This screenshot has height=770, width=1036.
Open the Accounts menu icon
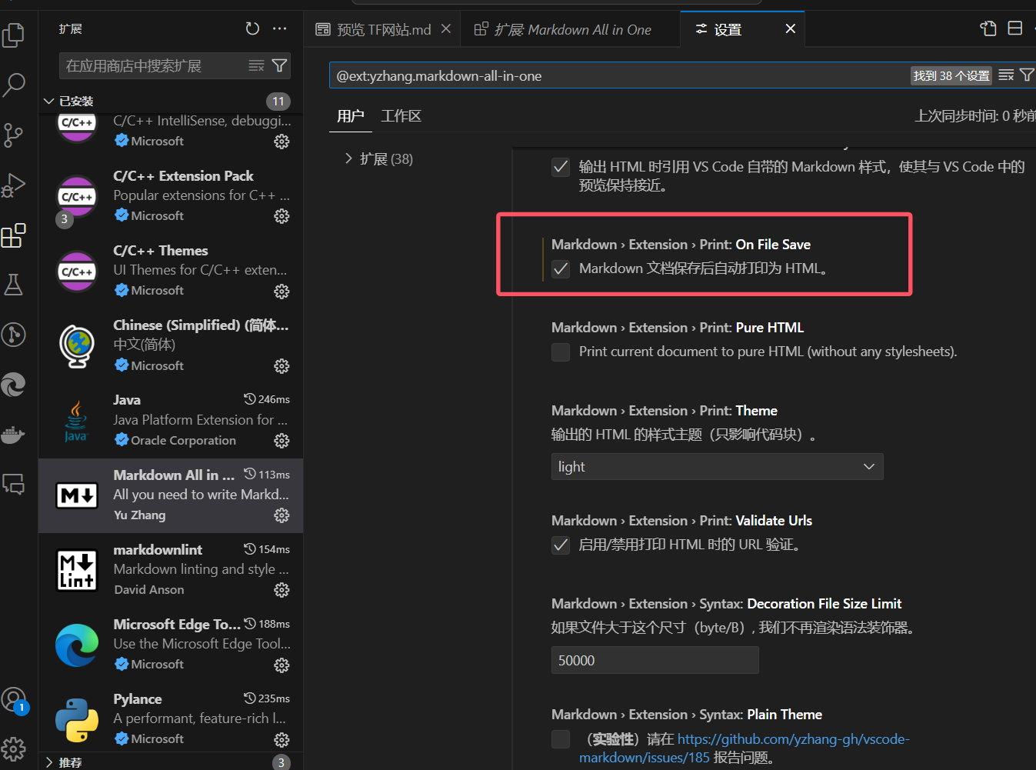click(x=14, y=699)
